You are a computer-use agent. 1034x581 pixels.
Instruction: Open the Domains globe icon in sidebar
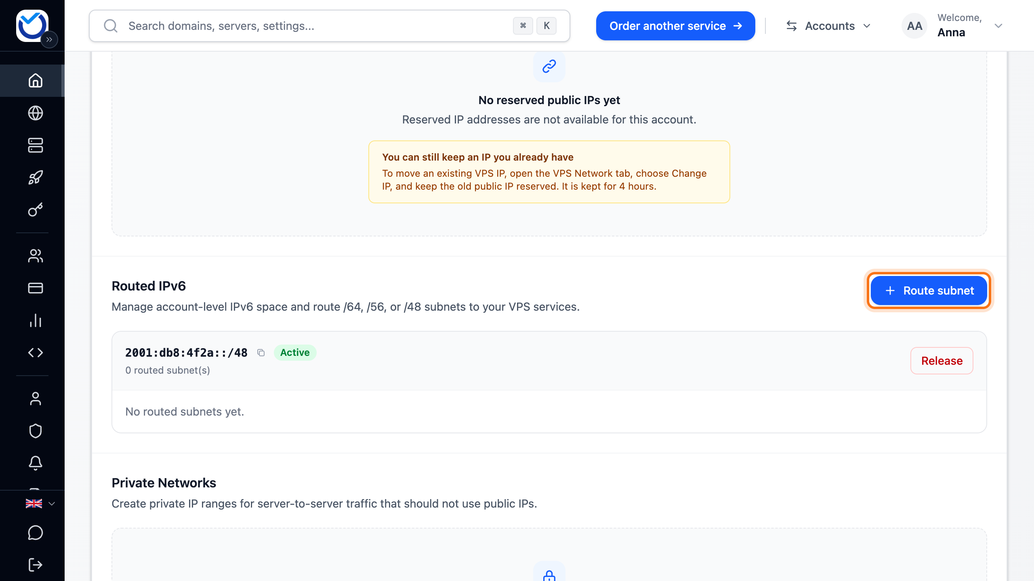point(36,113)
